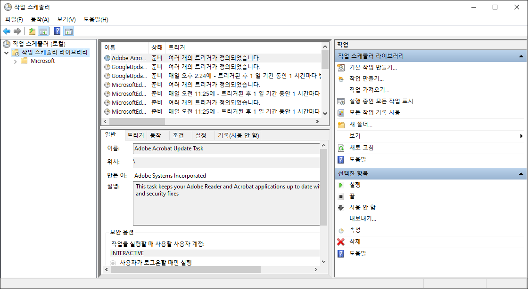Switch to the 트리거 tab
Viewport: 528px width, 289px height.
click(x=136, y=135)
